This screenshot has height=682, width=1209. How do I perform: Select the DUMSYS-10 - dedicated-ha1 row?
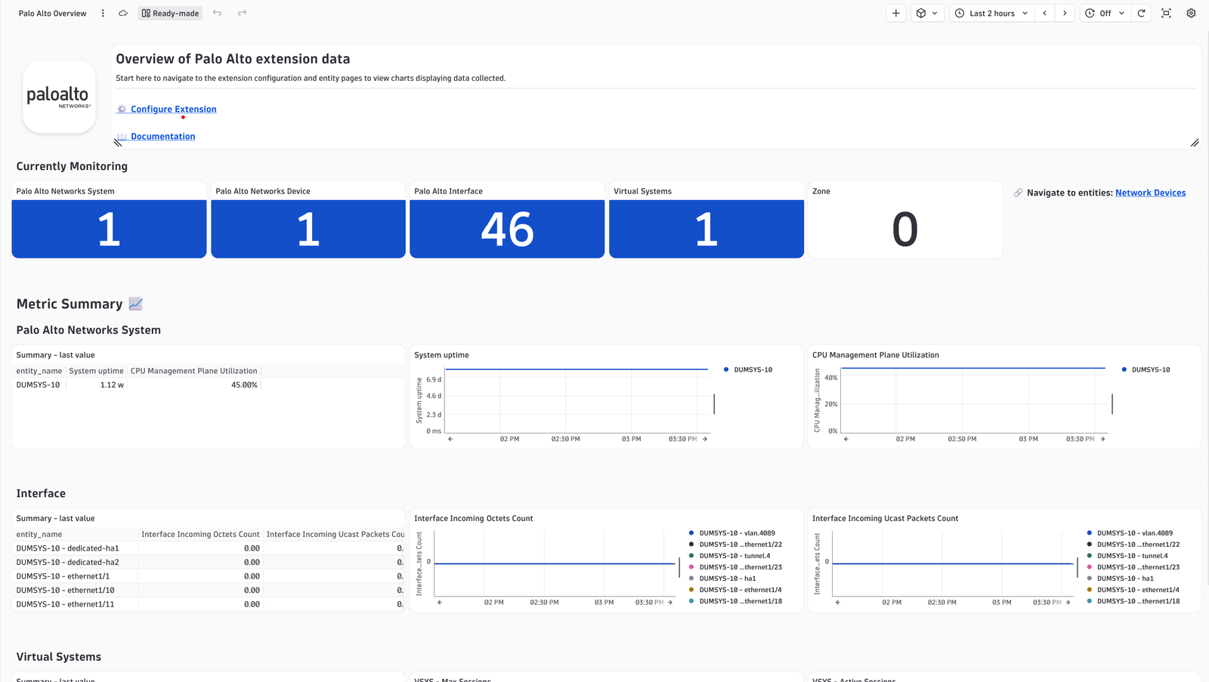coord(209,548)
